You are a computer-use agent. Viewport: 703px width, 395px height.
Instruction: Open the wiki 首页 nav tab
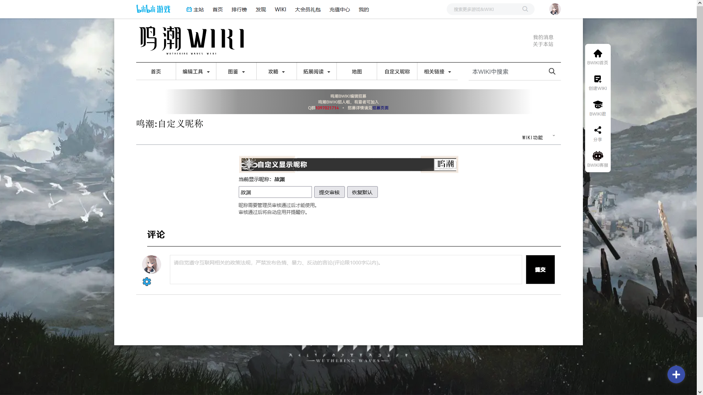pyautogui.click(x=156, y=72)
